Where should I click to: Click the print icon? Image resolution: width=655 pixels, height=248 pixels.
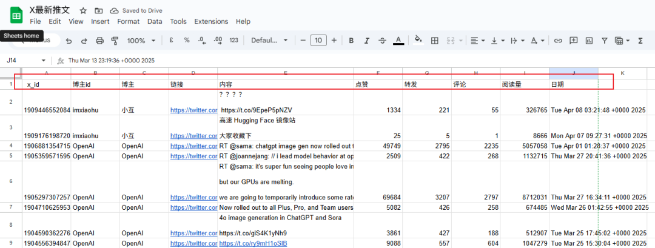(x=99, y=41)
